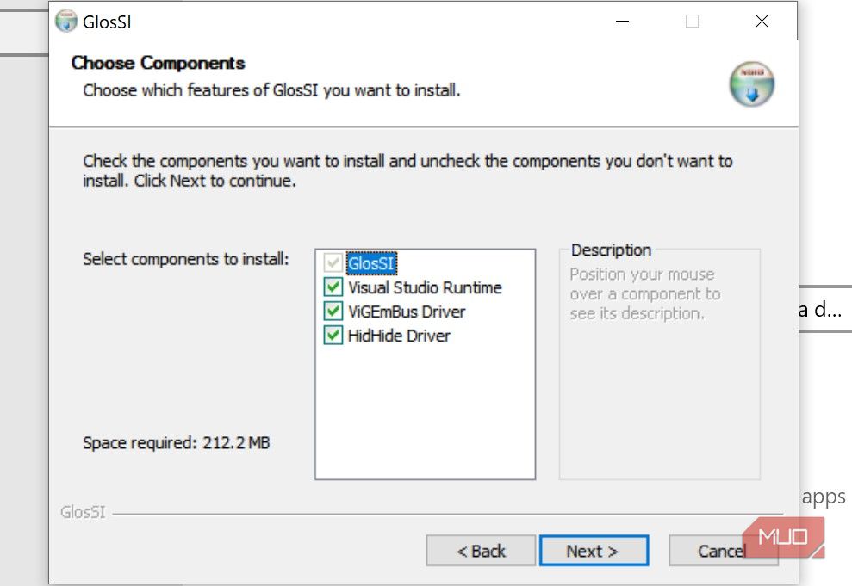Select the HidHide Driver label text
This screenshot has width=852, height=586.
(x=399, y=336)
